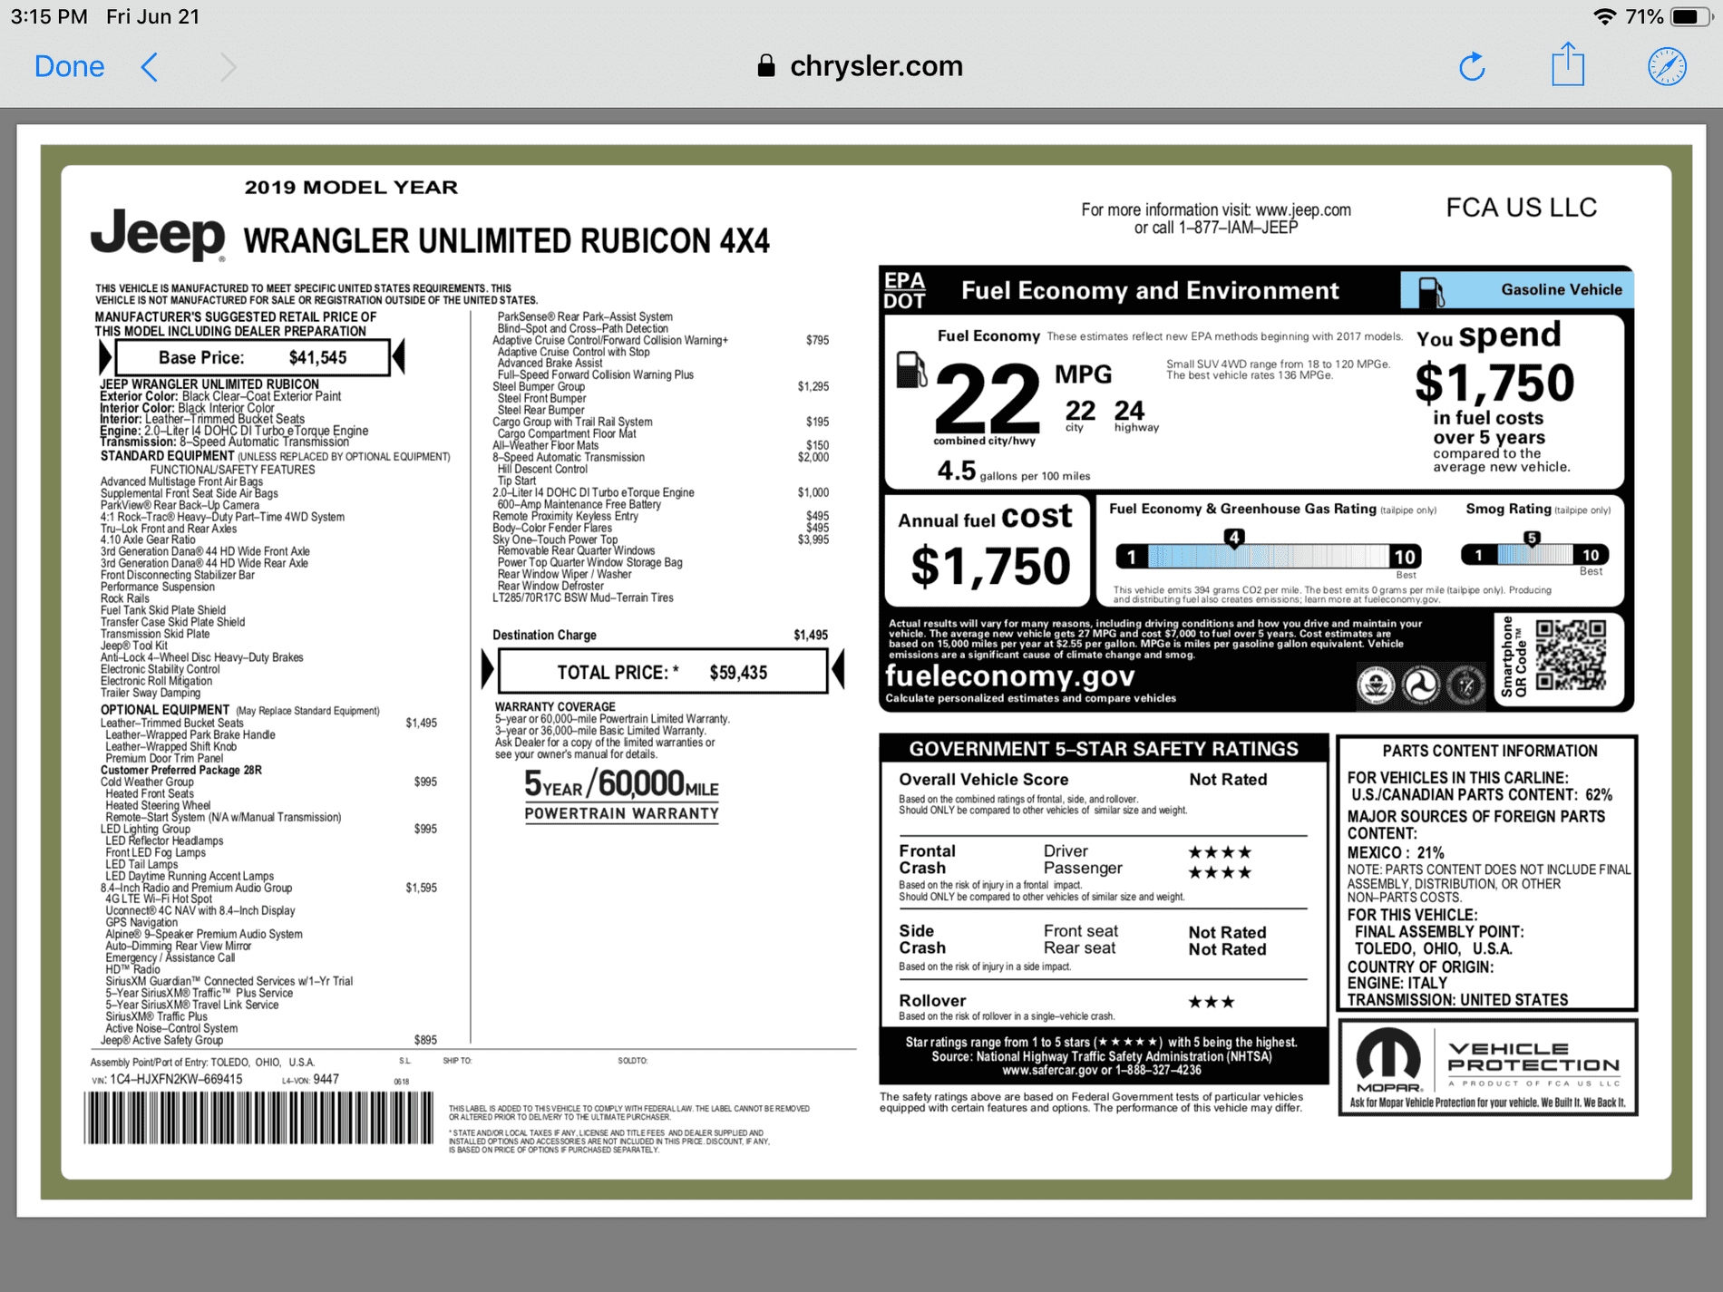Tap the "www.jeep.com" text
1723x1292 pixels.
(x=1303, y=210)
